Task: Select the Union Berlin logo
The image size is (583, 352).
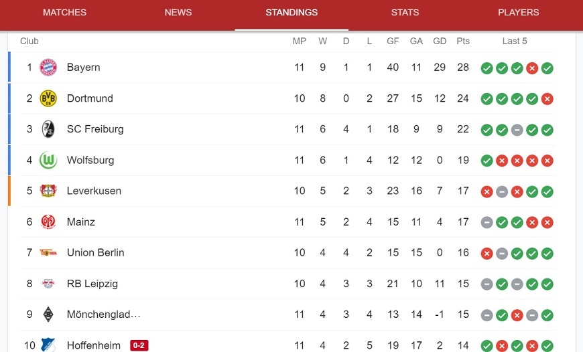Action: pos(48,253)
